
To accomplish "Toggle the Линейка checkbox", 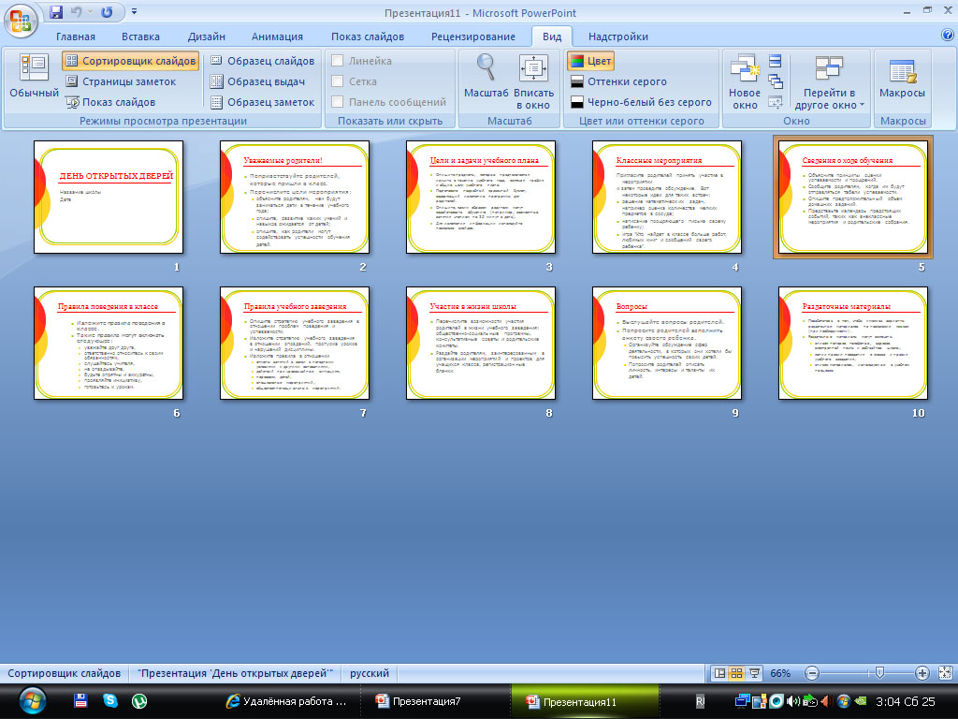I will click(x=338, y=61).
